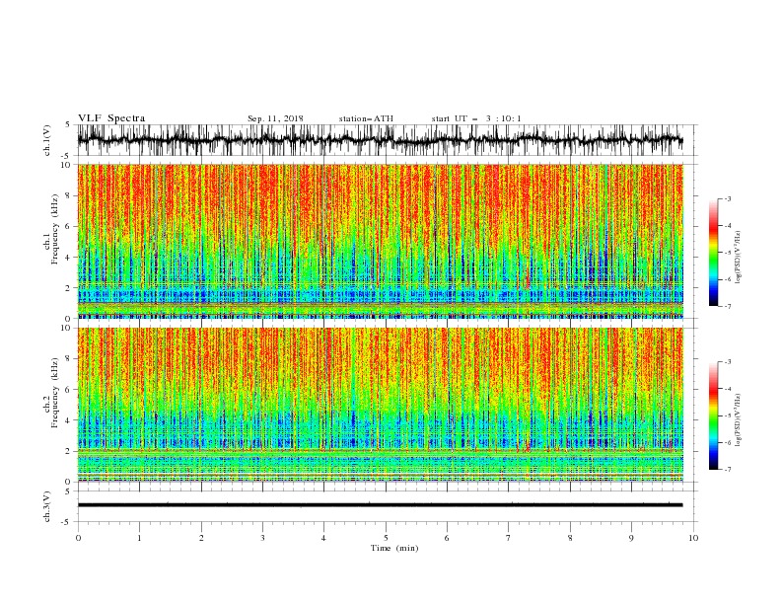Click the ch.3 flat black signal trace

(x=380, y=505)
